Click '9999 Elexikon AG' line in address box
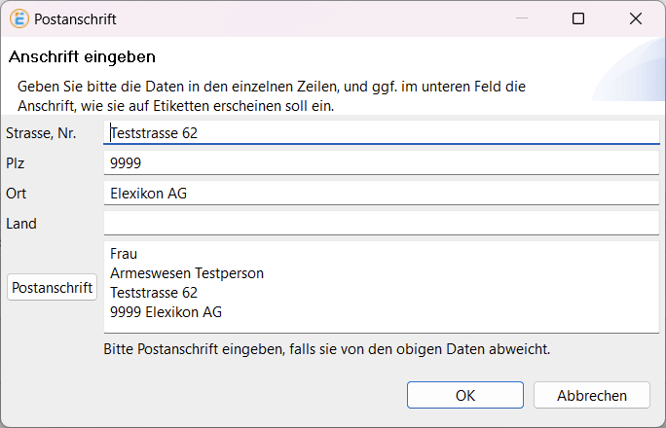 pyautogui.click(x=166, y=312)
